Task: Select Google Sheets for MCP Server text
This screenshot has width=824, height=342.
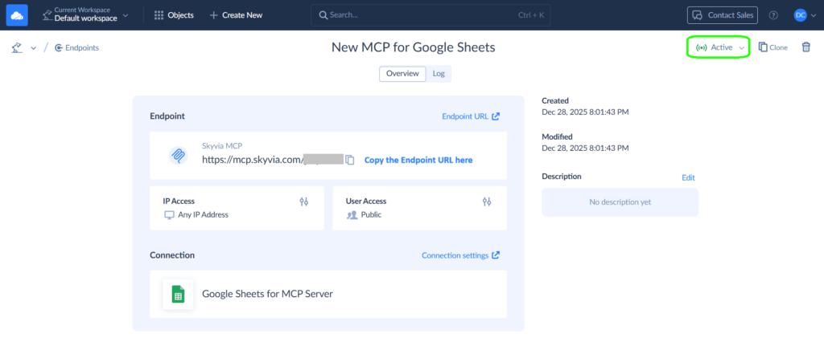Action: (267, 295)
